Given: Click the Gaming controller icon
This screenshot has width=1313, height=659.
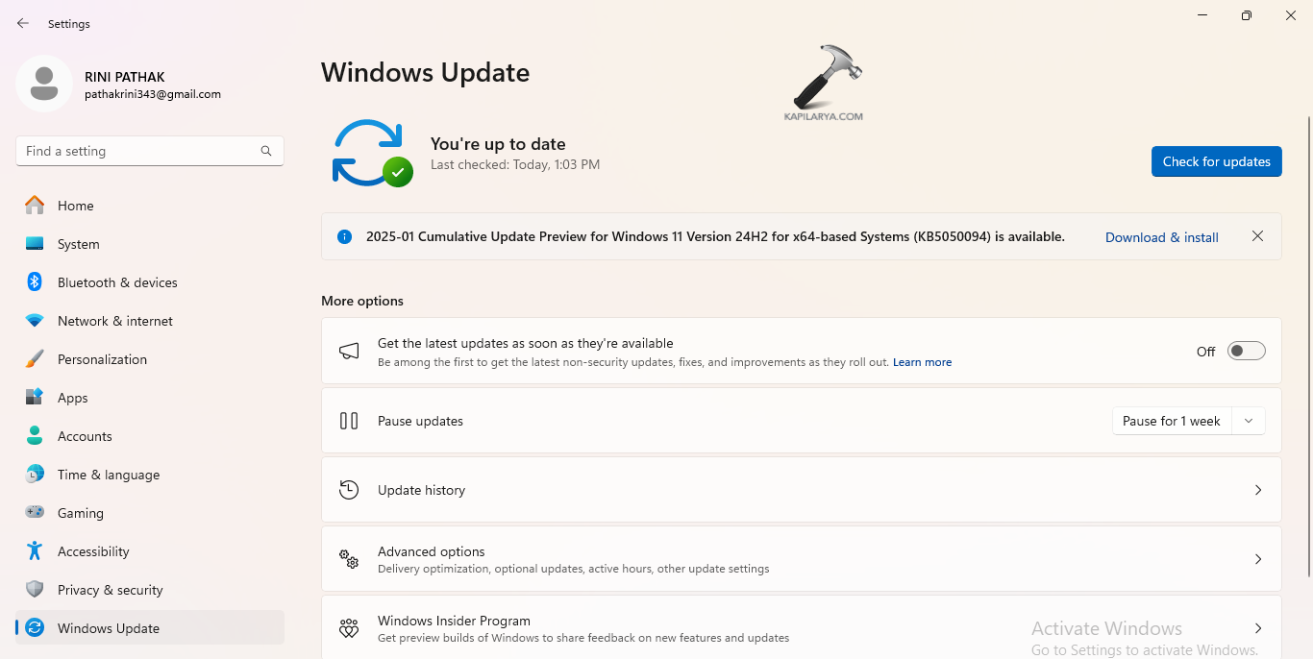Looking at the screenshot, I should tap(35, 513).
